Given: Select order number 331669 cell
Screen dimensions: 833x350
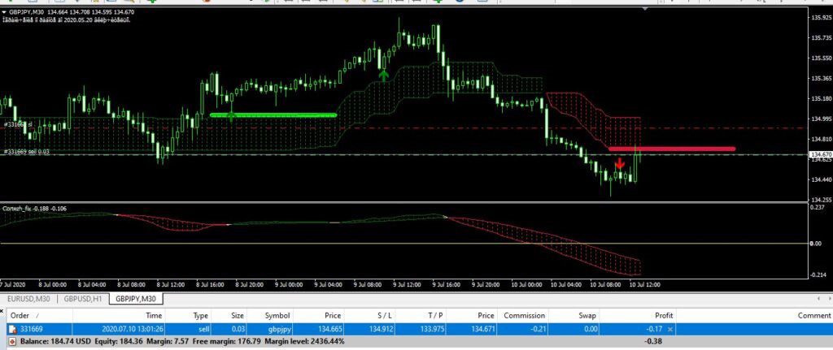Looking at the screenshot, I should [32, 330].
